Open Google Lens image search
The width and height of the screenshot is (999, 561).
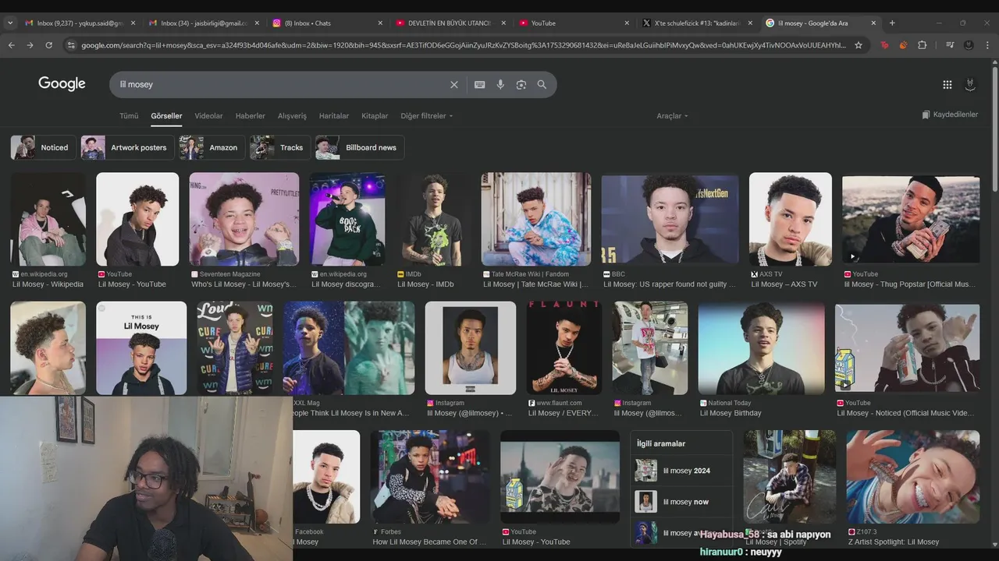pos(521,84)
